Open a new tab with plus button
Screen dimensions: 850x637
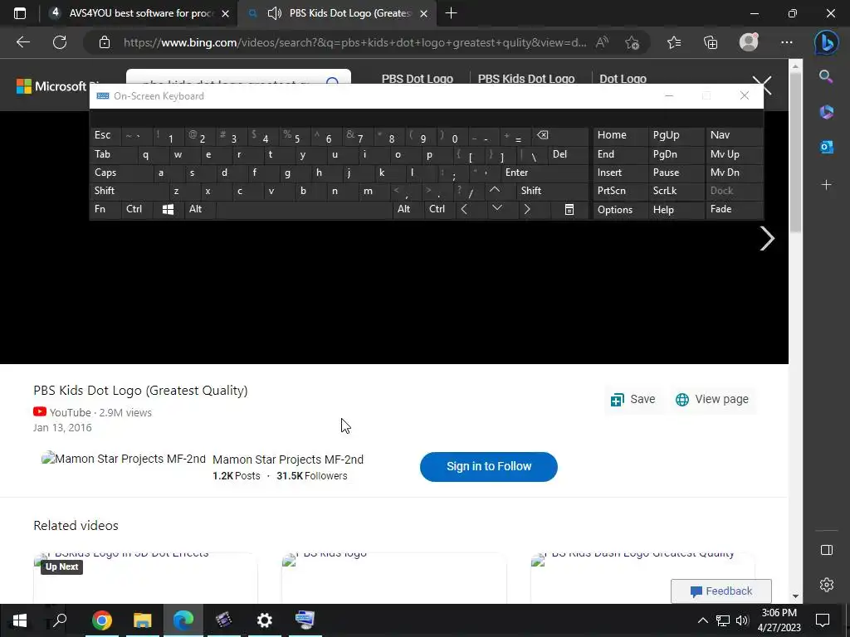coord(451,13)
